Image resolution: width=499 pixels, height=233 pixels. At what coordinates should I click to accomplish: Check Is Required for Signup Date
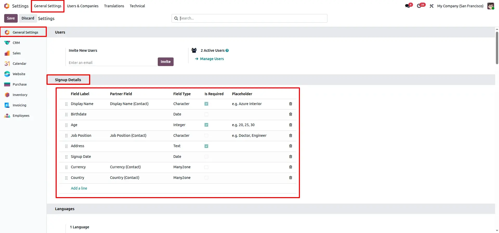[206, 157]
